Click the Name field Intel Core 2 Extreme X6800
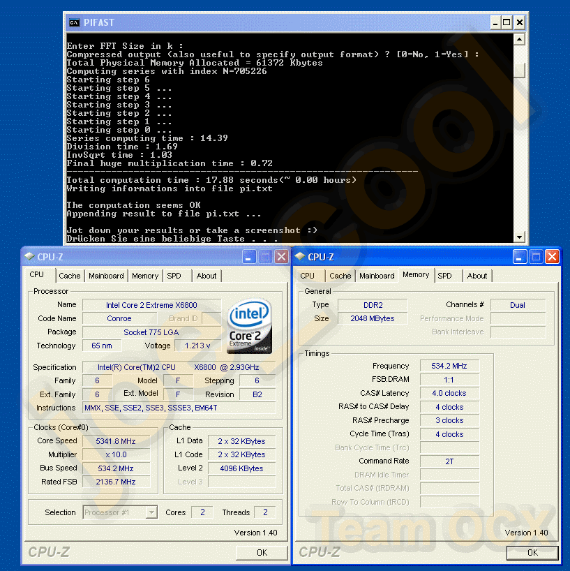 tap(152, 305)
